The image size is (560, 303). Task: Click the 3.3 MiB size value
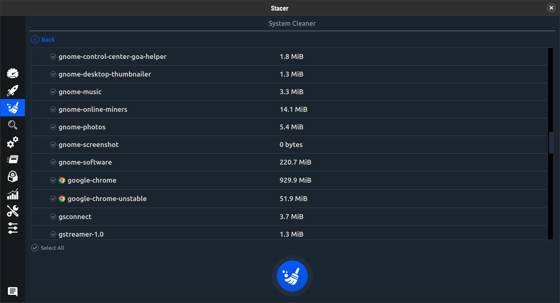291,92
